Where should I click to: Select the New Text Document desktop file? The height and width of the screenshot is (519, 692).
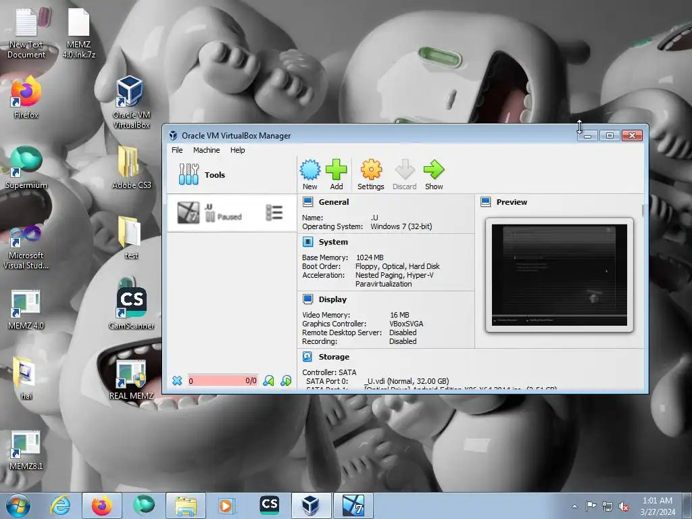(x=26, y=32)
